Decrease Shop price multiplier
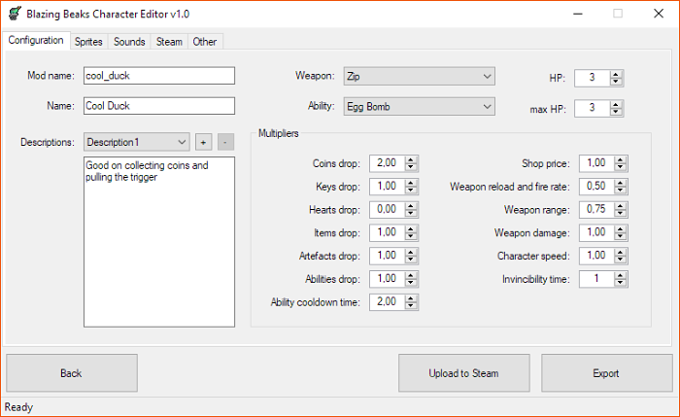The height and width of the screenshot is (417, 680). pos(621,167)
